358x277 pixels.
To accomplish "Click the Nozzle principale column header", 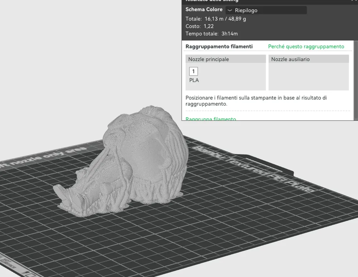I will coord(226,59).
